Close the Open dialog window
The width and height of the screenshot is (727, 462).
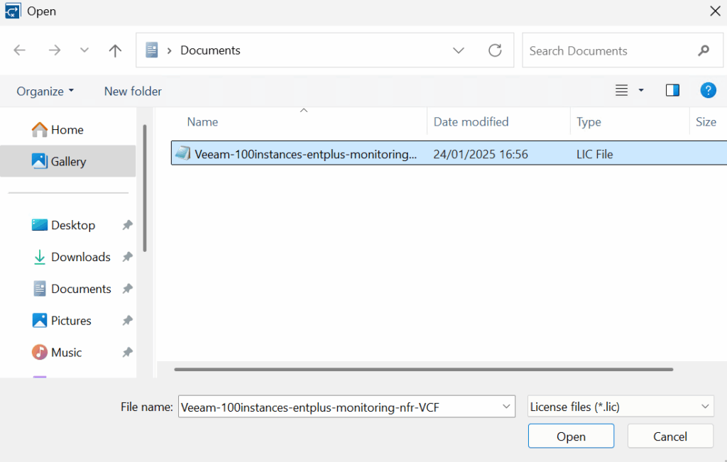pos(715,11)
